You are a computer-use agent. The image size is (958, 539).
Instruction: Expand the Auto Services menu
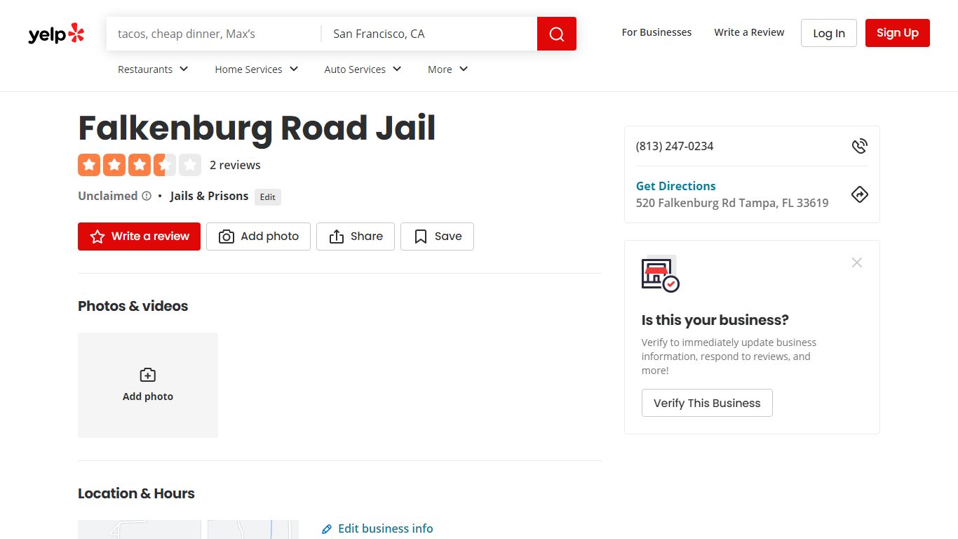(x=363, y=69)
